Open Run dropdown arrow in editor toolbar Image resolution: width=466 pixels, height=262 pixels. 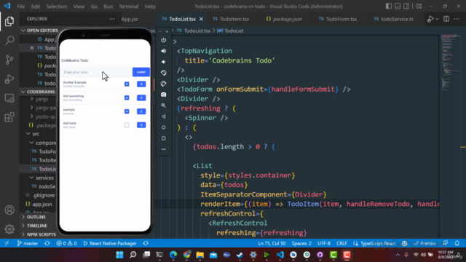pyautogui.click(x=437, y=19)
